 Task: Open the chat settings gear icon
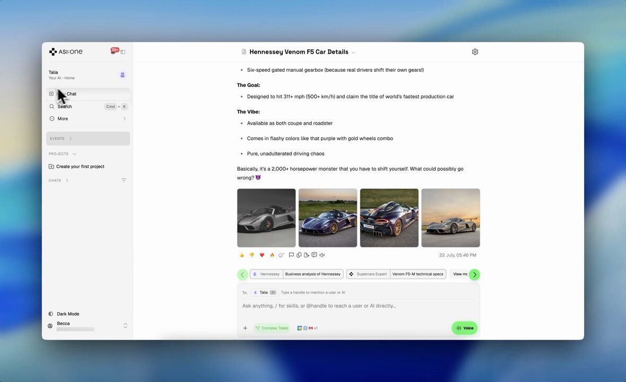(475, 52)
